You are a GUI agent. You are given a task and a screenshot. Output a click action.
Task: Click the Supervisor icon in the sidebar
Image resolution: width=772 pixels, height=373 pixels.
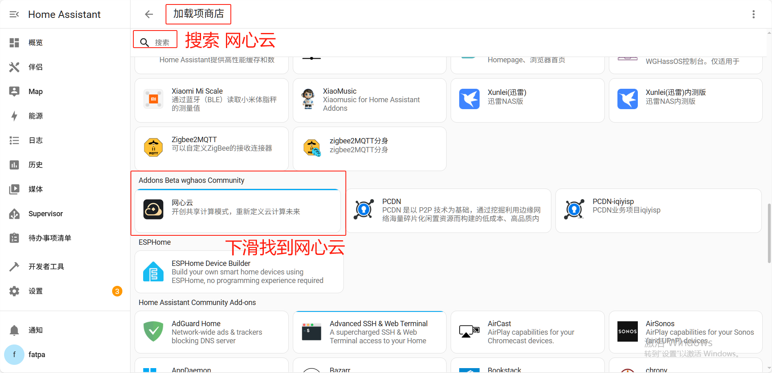14,214
